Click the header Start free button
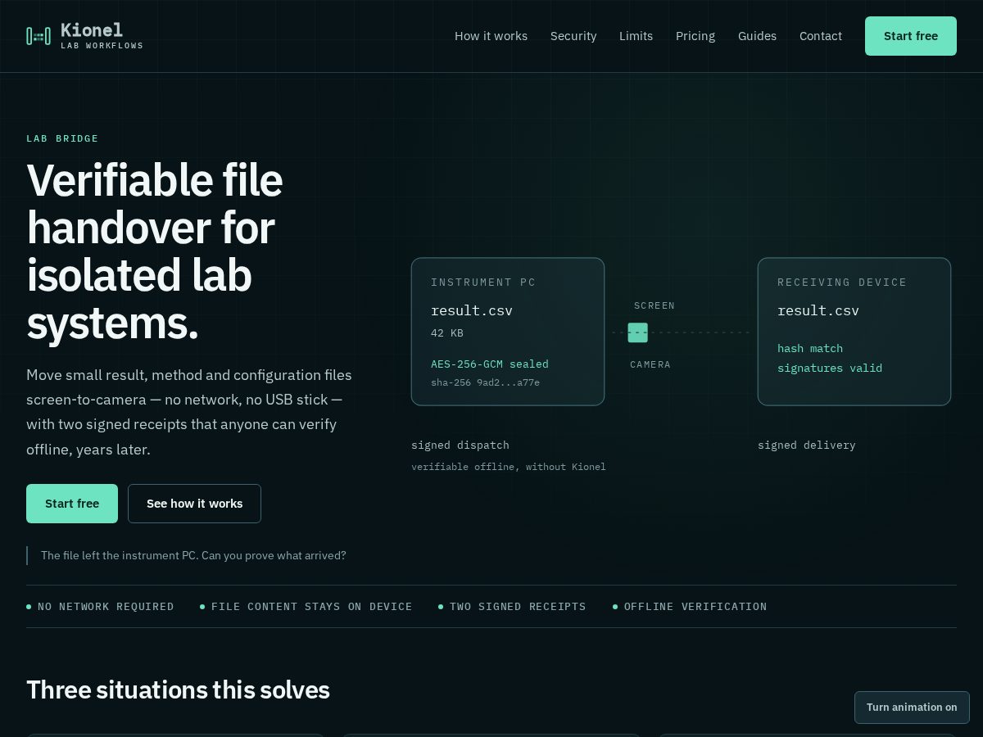983x737 pixels. [911, 36]
